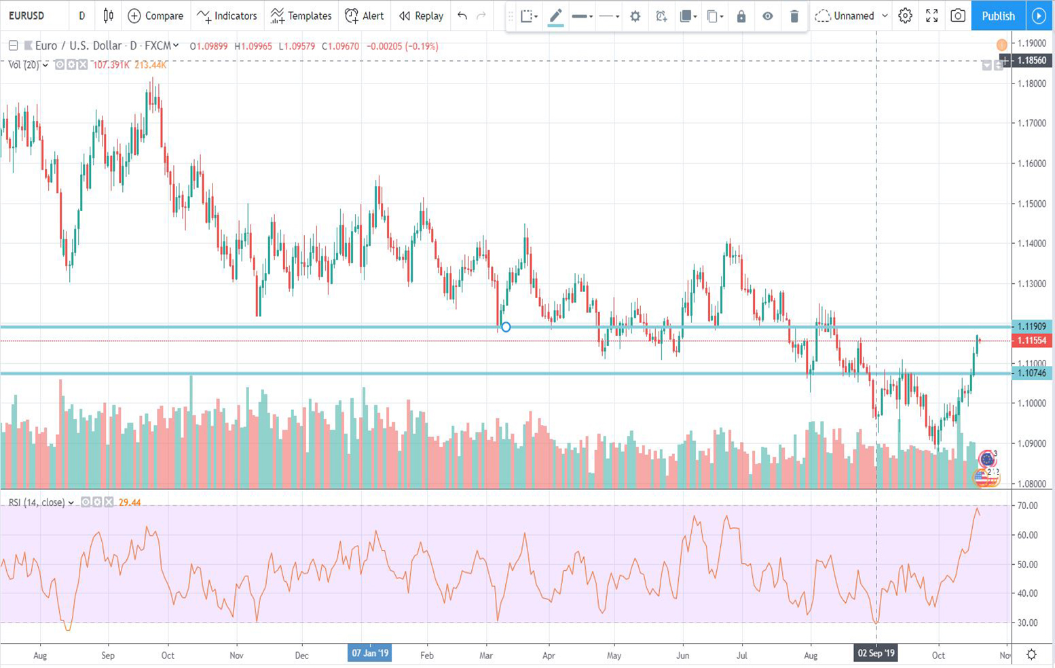This screenshot has width=1055, height=668.
Task: Click the Publish button
Action: click(998, 16)
